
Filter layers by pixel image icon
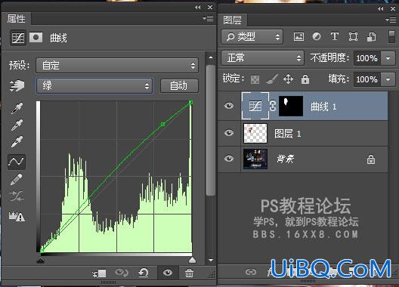(x=298, y=37)
